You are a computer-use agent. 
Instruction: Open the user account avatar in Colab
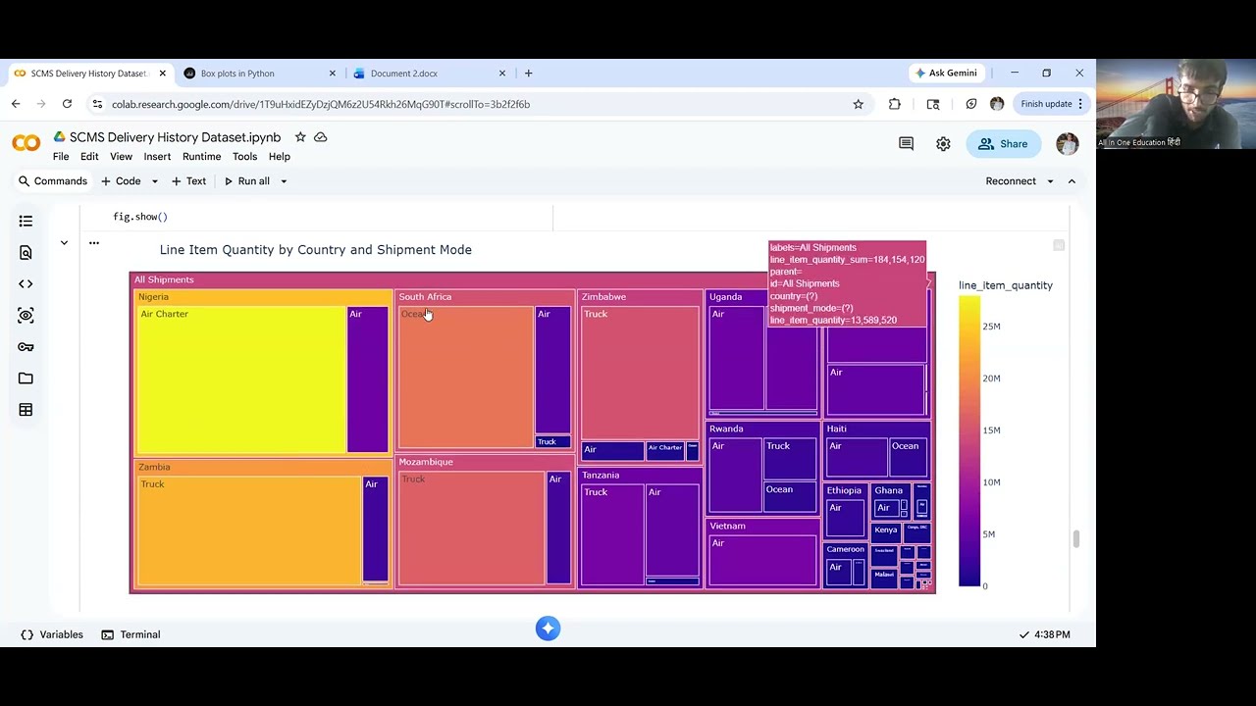click(1067, 144)
